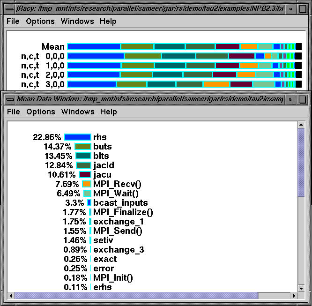Open Help menu in jRacy window

click(x=108, y=21)
